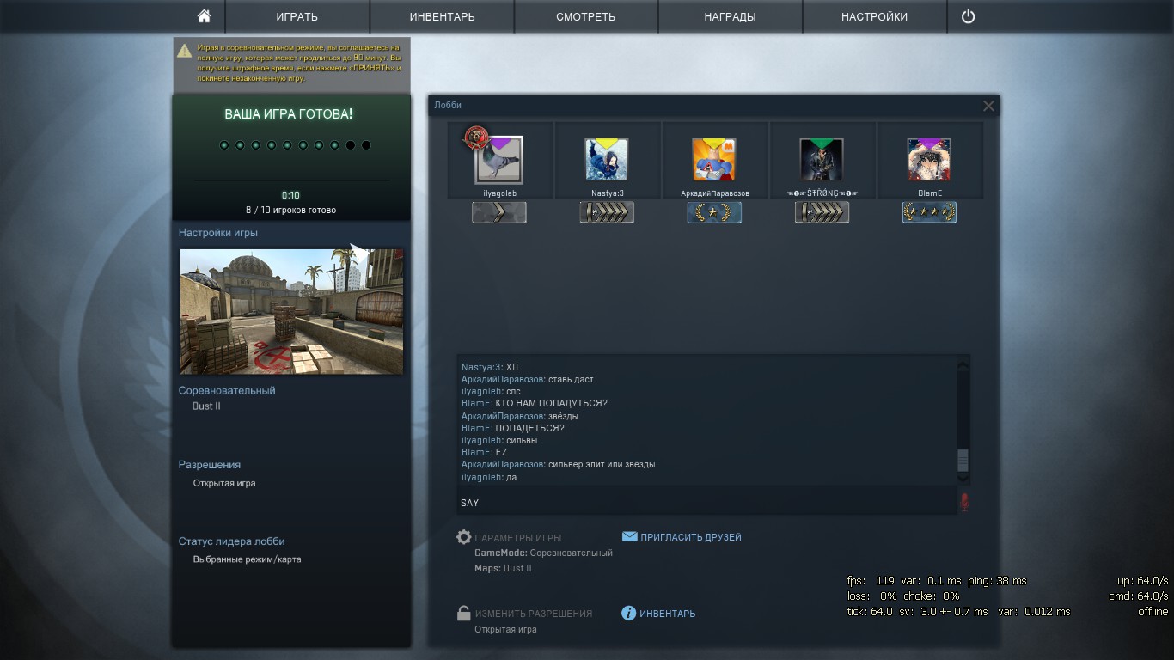
Task: Click the power quit icon
Action: [x=968, y=16]
